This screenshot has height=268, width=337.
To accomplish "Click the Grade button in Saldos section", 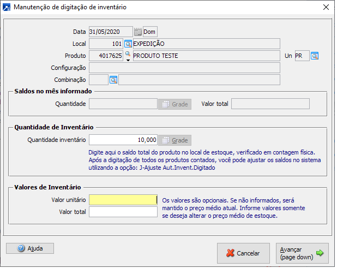I will 174,104.
